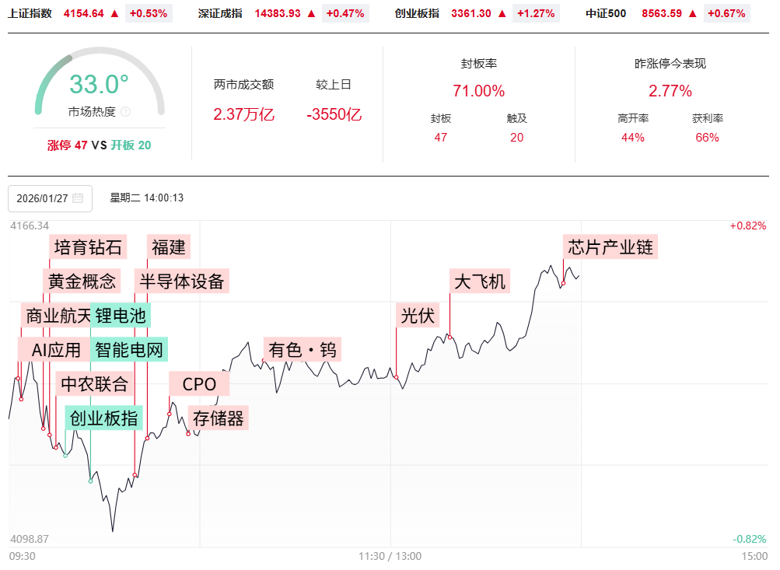Click the CPO label on the chart
The height and width of the screenshot is (570, 780).
point(199,383)
